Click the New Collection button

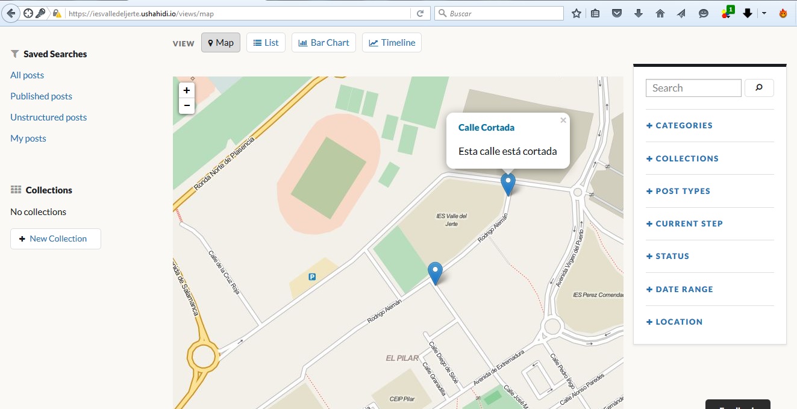tap(55, 239)
